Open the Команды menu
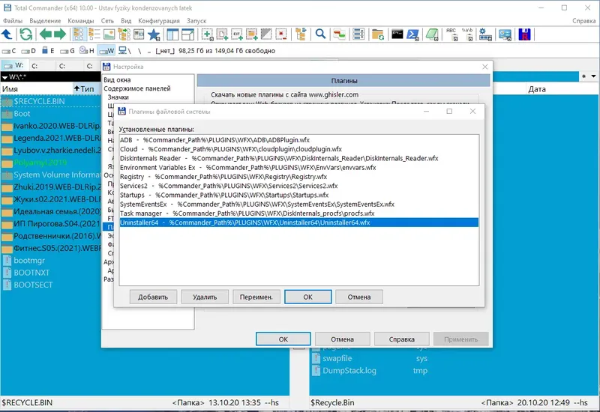 click(x=81, y=21)
